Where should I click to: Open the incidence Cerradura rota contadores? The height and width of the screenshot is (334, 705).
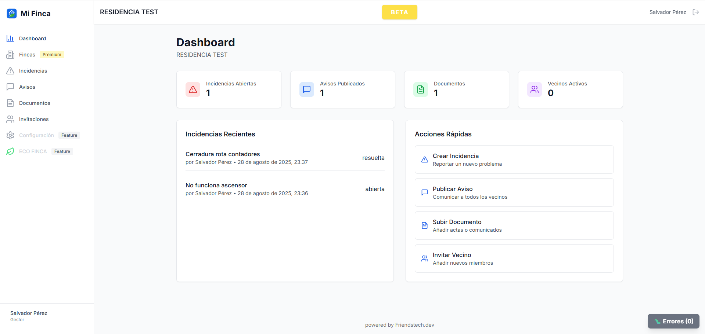point(222,154)
